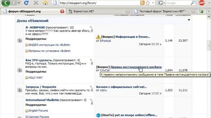Collapse the Доска объявлений category arrow
Screen dimensions: 211x118
coord(189,20)
